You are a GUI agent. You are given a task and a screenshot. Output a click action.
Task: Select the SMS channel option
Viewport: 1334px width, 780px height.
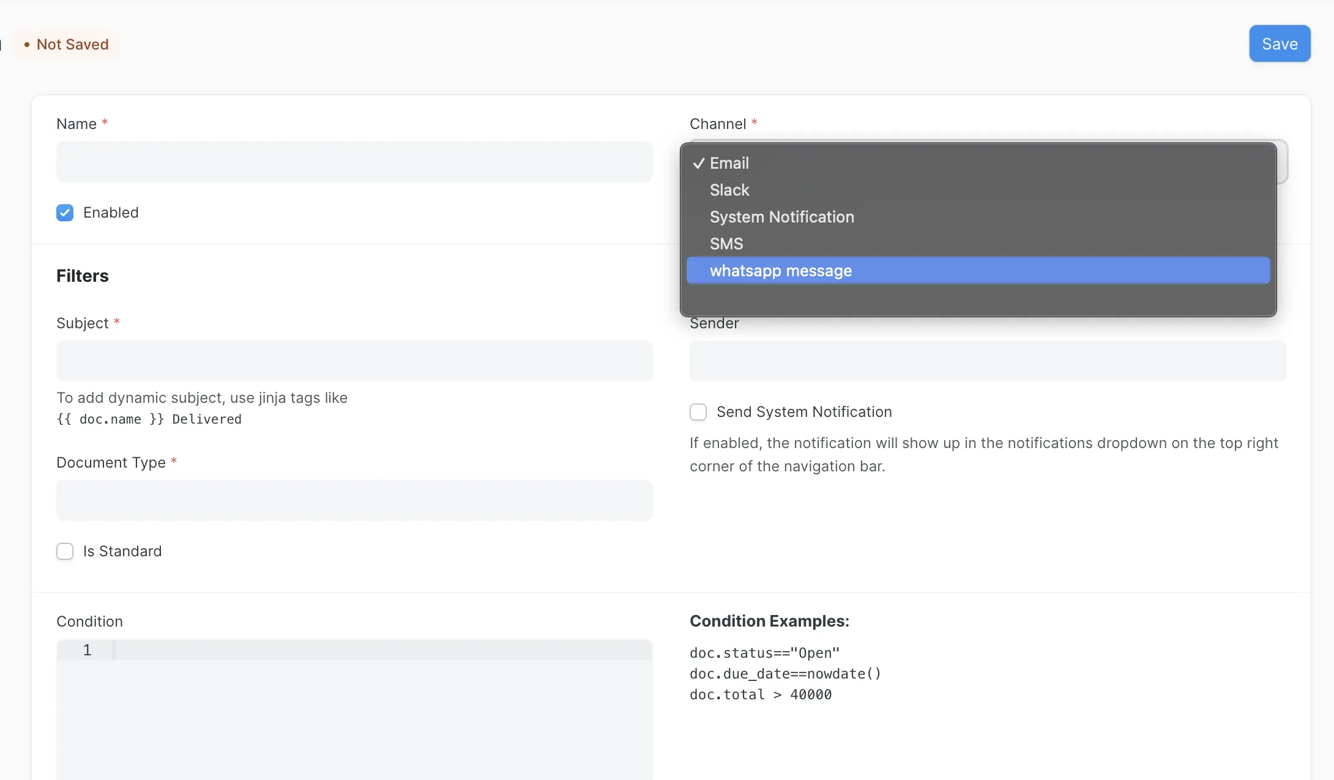tap(978, 244)
